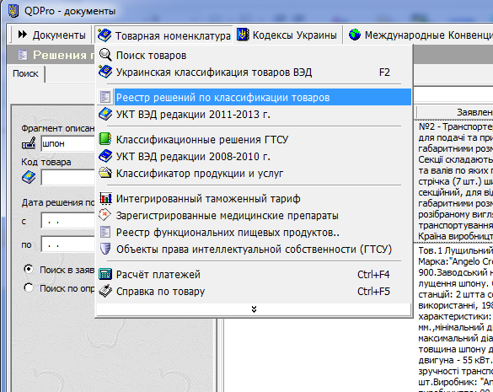Click the book icon of Товарная номенклатура
The image size is (493, 392).
click(x=104, y=35)
